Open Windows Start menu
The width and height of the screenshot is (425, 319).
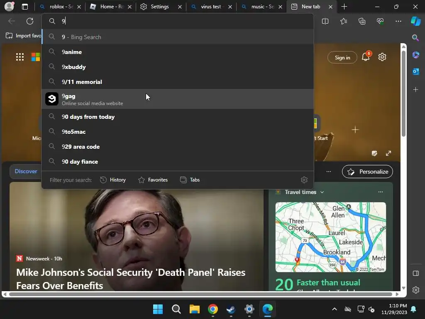(158, 309)
